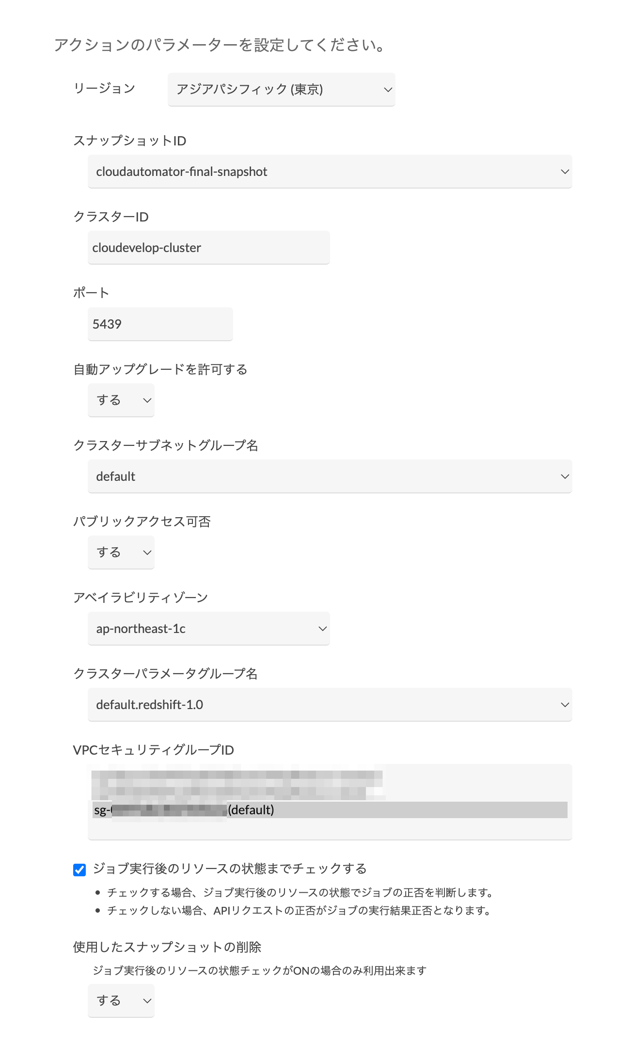Click the chevron on the クラスターサブネットグループ名 field
This screenshot has height=1044, width=632.
[566, 476]
